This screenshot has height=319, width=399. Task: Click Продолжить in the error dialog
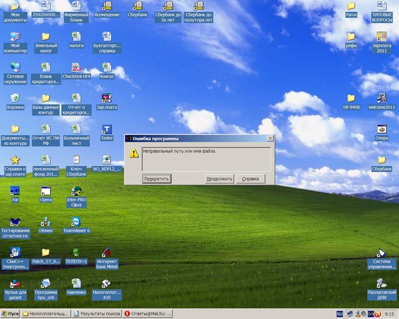click(x=219, y=179)
